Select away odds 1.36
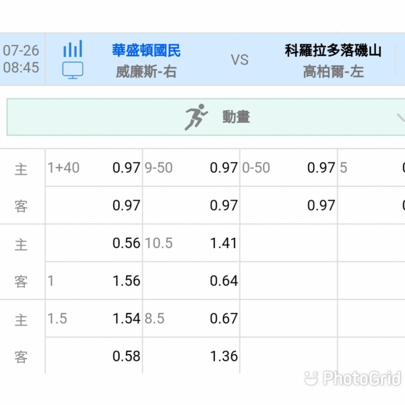The height and width of the screenshot is (405, 405). pos(224,356)
